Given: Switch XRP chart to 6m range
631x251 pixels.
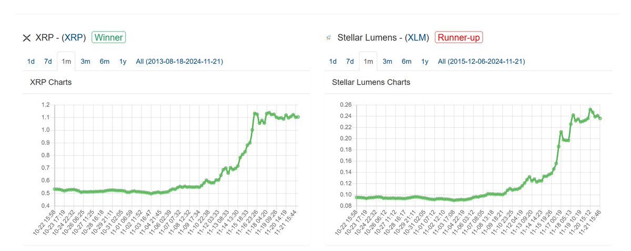Looking at the screenshot, I should point(105,62).
